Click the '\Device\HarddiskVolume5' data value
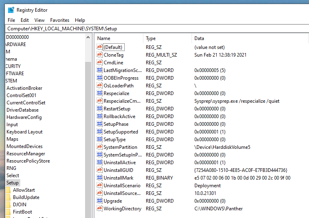The height and width of the screenshot is (218, 309). coord(222,147)
